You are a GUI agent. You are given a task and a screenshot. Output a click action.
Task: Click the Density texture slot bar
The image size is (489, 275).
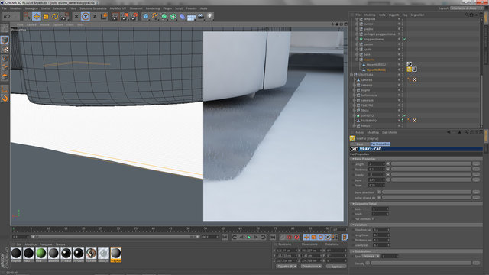click(421, 264)
